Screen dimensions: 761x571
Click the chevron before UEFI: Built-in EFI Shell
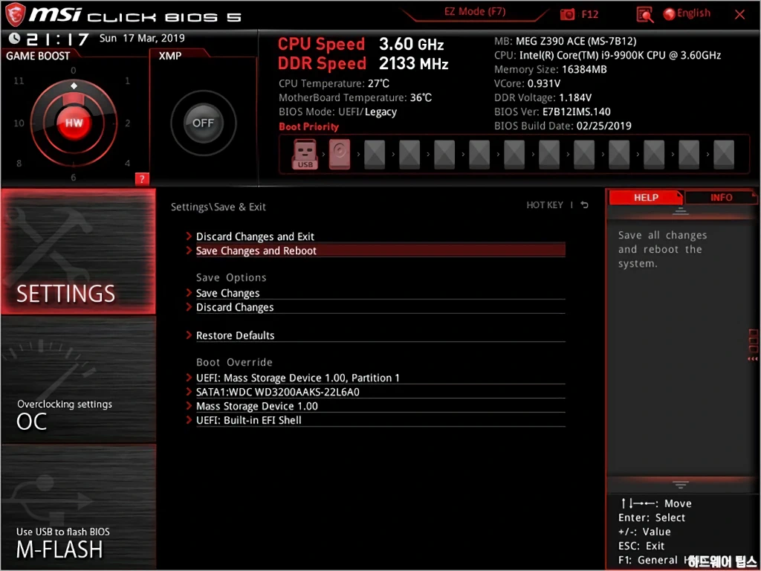coord(189,419)
